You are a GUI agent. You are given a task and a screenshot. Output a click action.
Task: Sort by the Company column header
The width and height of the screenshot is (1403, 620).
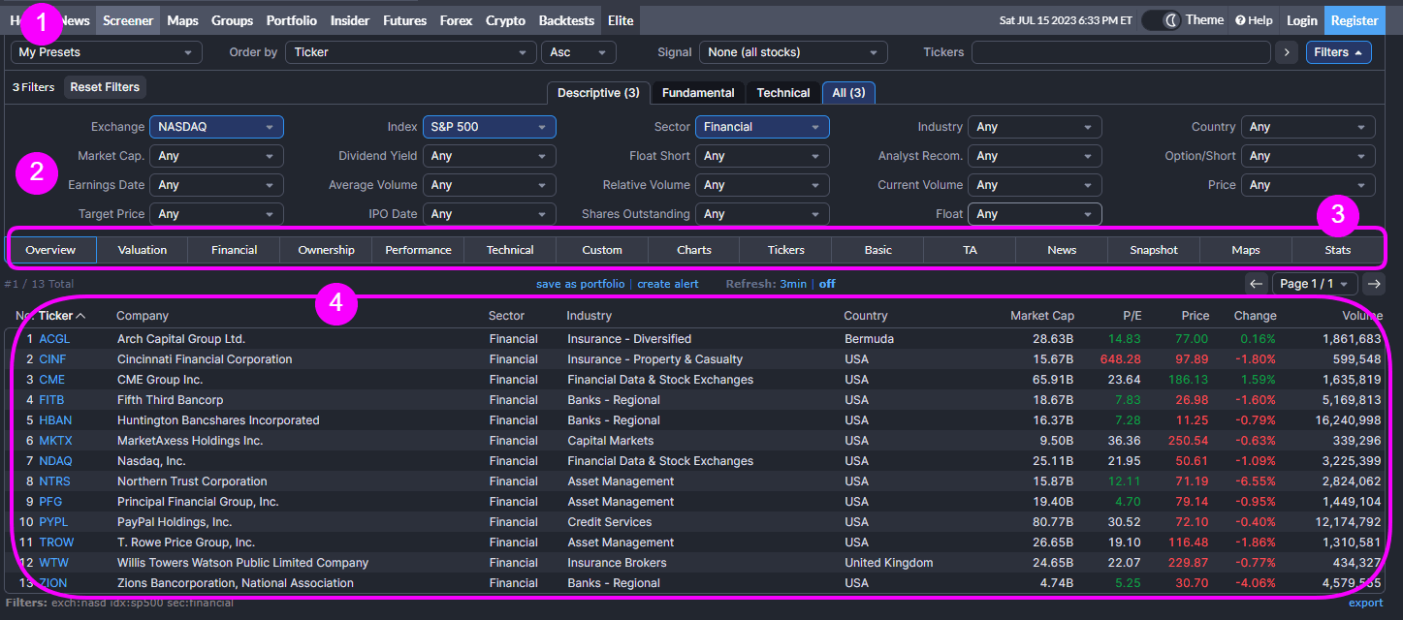click(x=143, y=316)
